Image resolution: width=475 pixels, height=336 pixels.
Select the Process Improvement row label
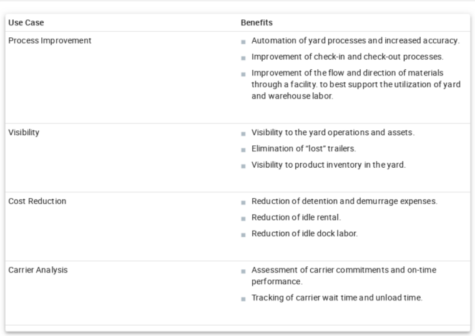[50, 41]
